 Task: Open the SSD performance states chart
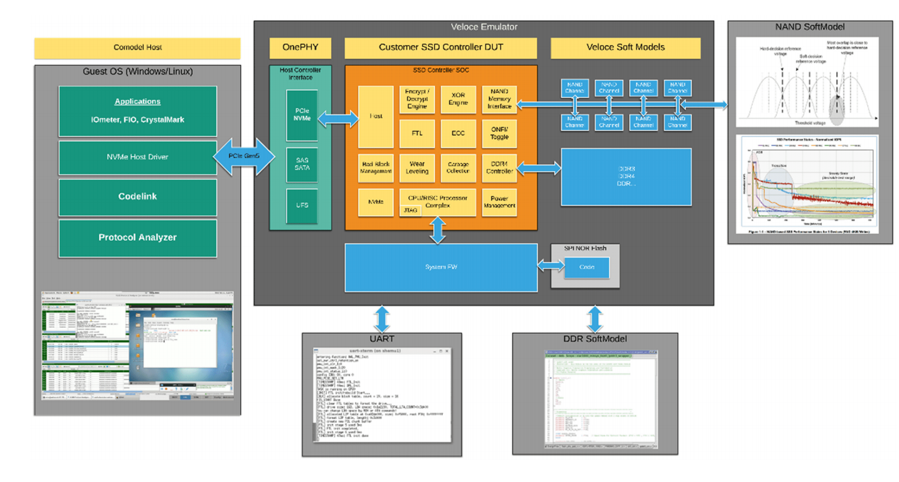(x=807, y=184)
